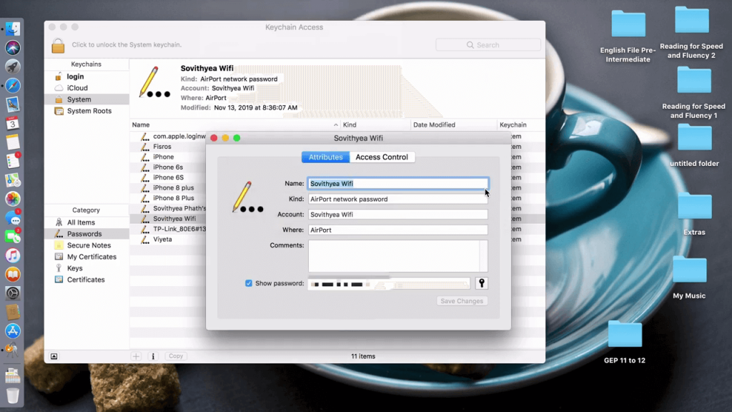Open Maps icon in Dock
Image resolution: width=732 pixels, height=412 pixels.
tap(13, 180)
